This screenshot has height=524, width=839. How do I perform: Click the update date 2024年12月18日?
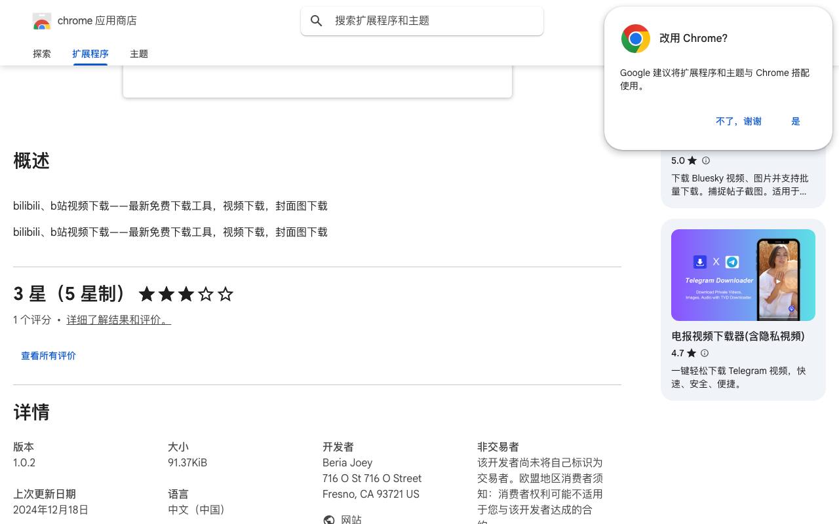50,510
